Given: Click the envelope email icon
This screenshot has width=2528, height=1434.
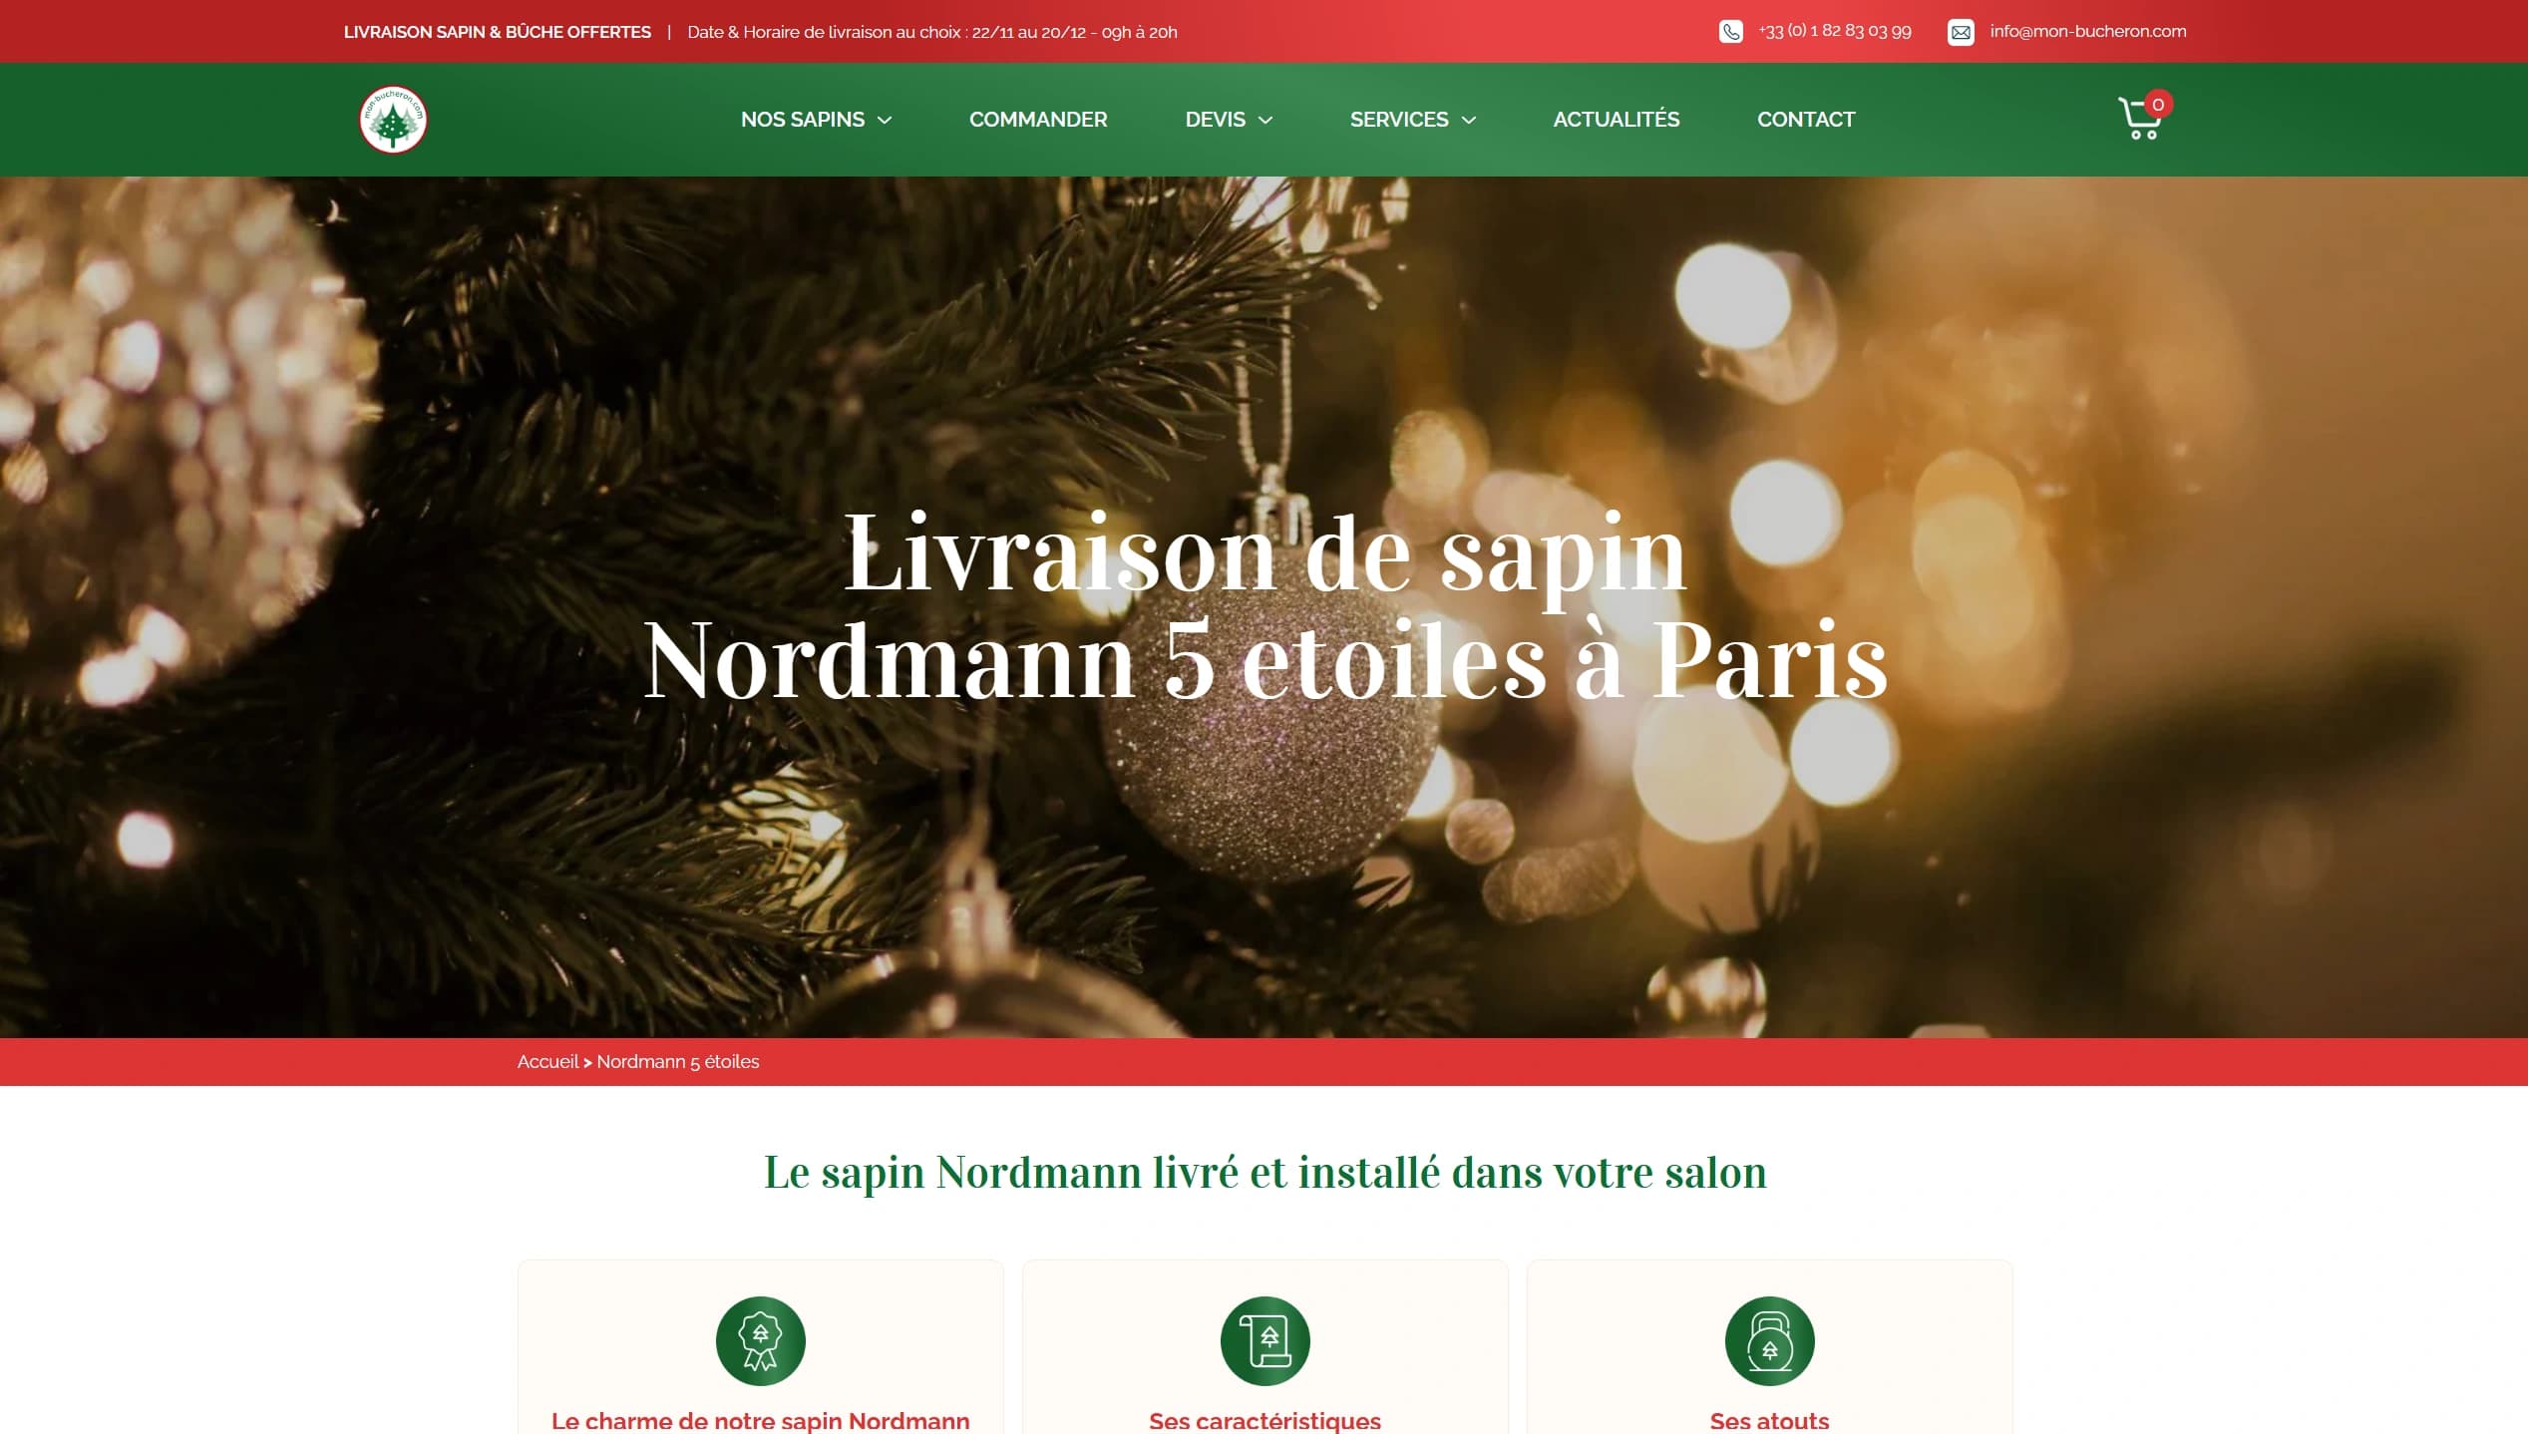Looking at the screenshot, I should coord(1961,32).
